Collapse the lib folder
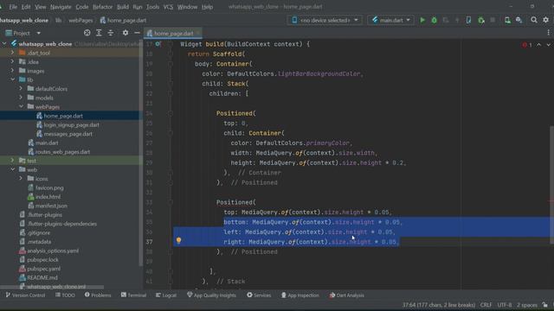Image resolution: width=554 pixels, height=311 pixels. 12,79
